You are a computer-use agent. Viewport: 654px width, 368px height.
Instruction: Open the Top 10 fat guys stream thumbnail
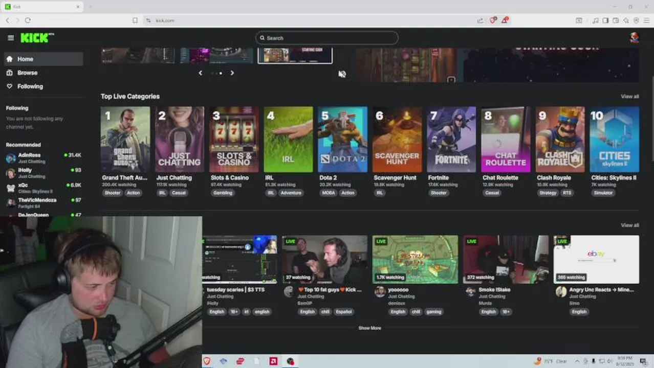coord(324,259)
